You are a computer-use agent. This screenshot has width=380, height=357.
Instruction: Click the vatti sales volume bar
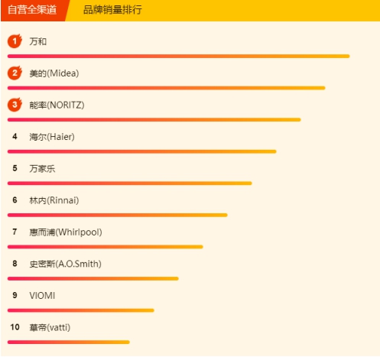(x=69, y=342)
